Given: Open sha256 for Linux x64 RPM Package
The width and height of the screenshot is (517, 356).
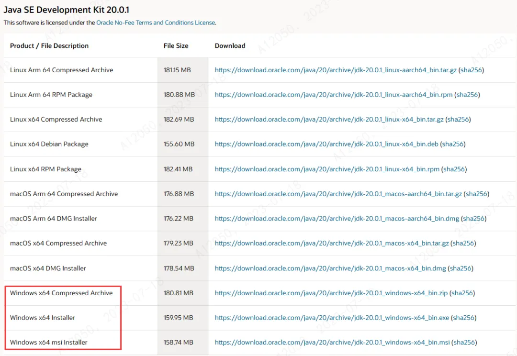Looking at the screenshot, I should click(454, 169).
